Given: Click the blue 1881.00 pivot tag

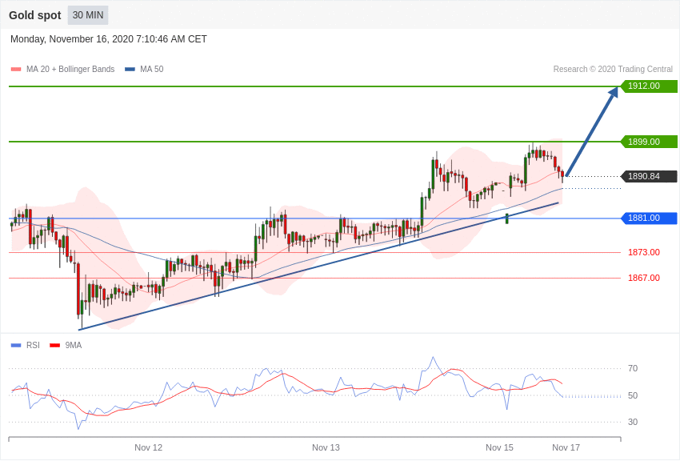Looking at the screenshot, I should (649, 218).
